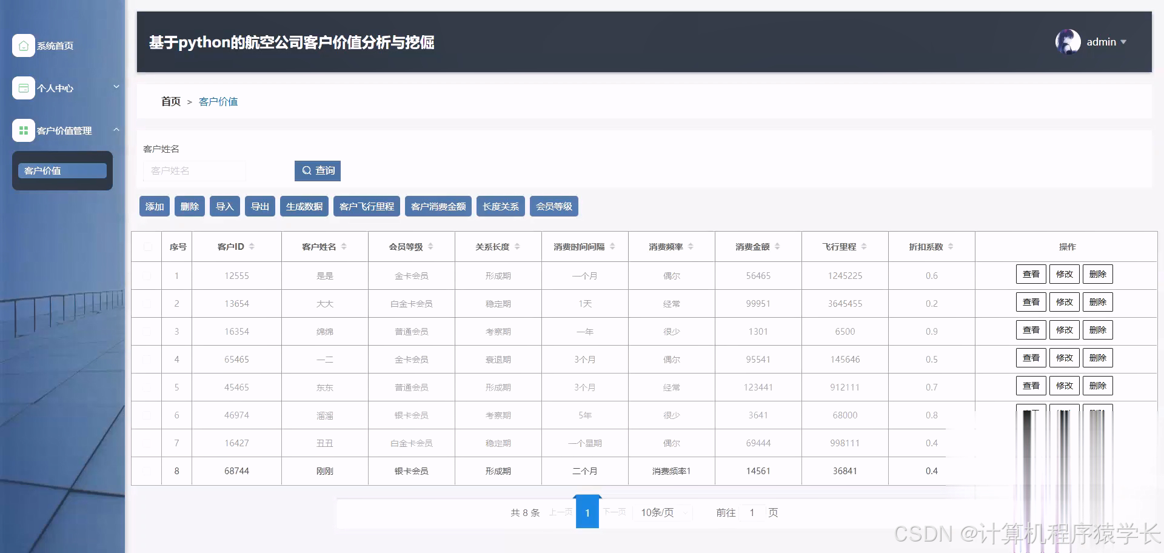1164x553 pixels.
Task: Sort the 飞行里程 column
Action: click(866, 246)
